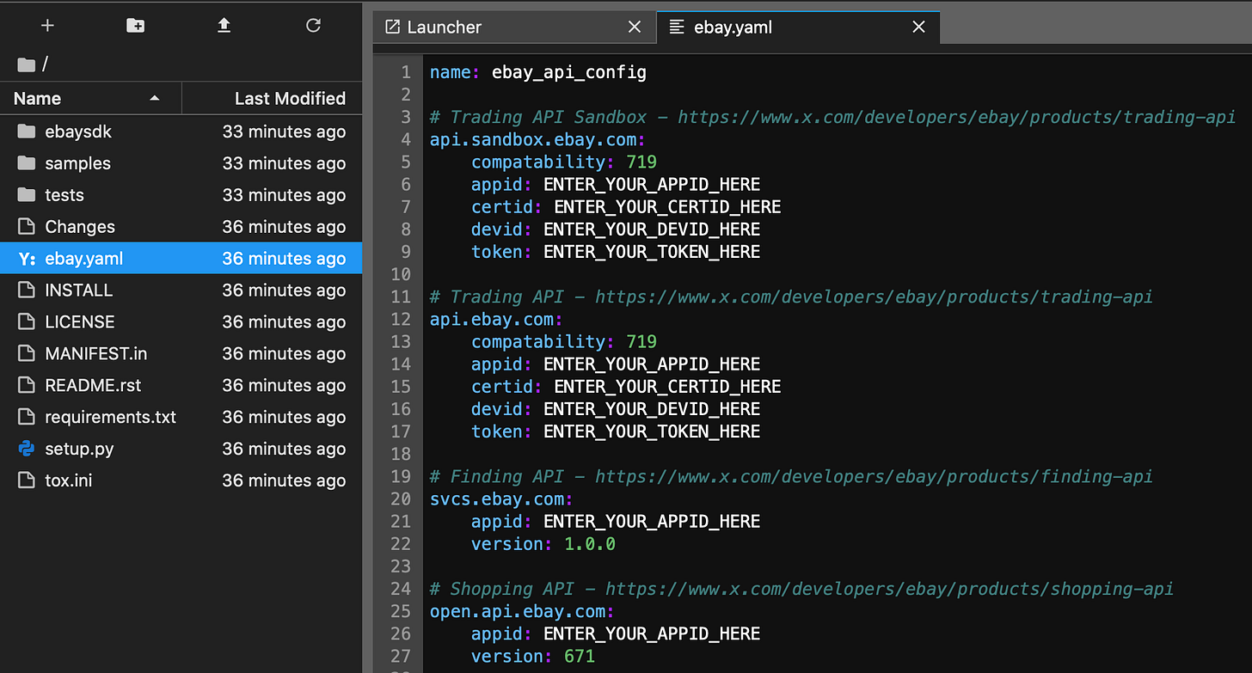
Task: Click the Python icon next to setup.py
Action: point(26,449)
